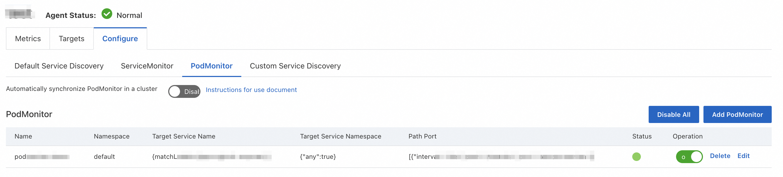Click the green Agent Status checkmark icon
This screenshot has width=783, height=177.
click(x=107, y=14)
